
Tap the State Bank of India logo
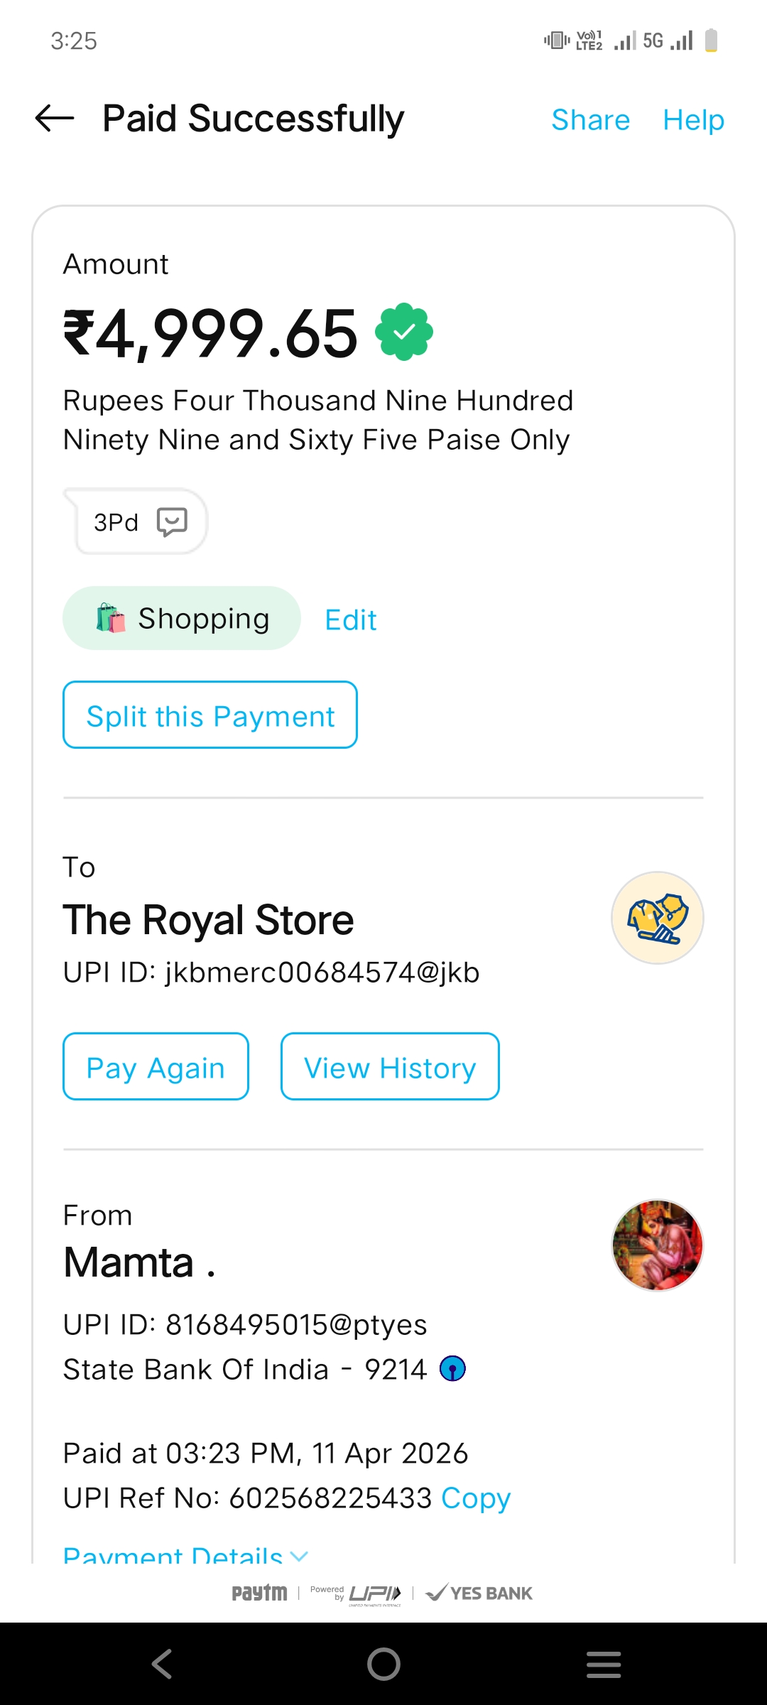(x=452, y=1368)
